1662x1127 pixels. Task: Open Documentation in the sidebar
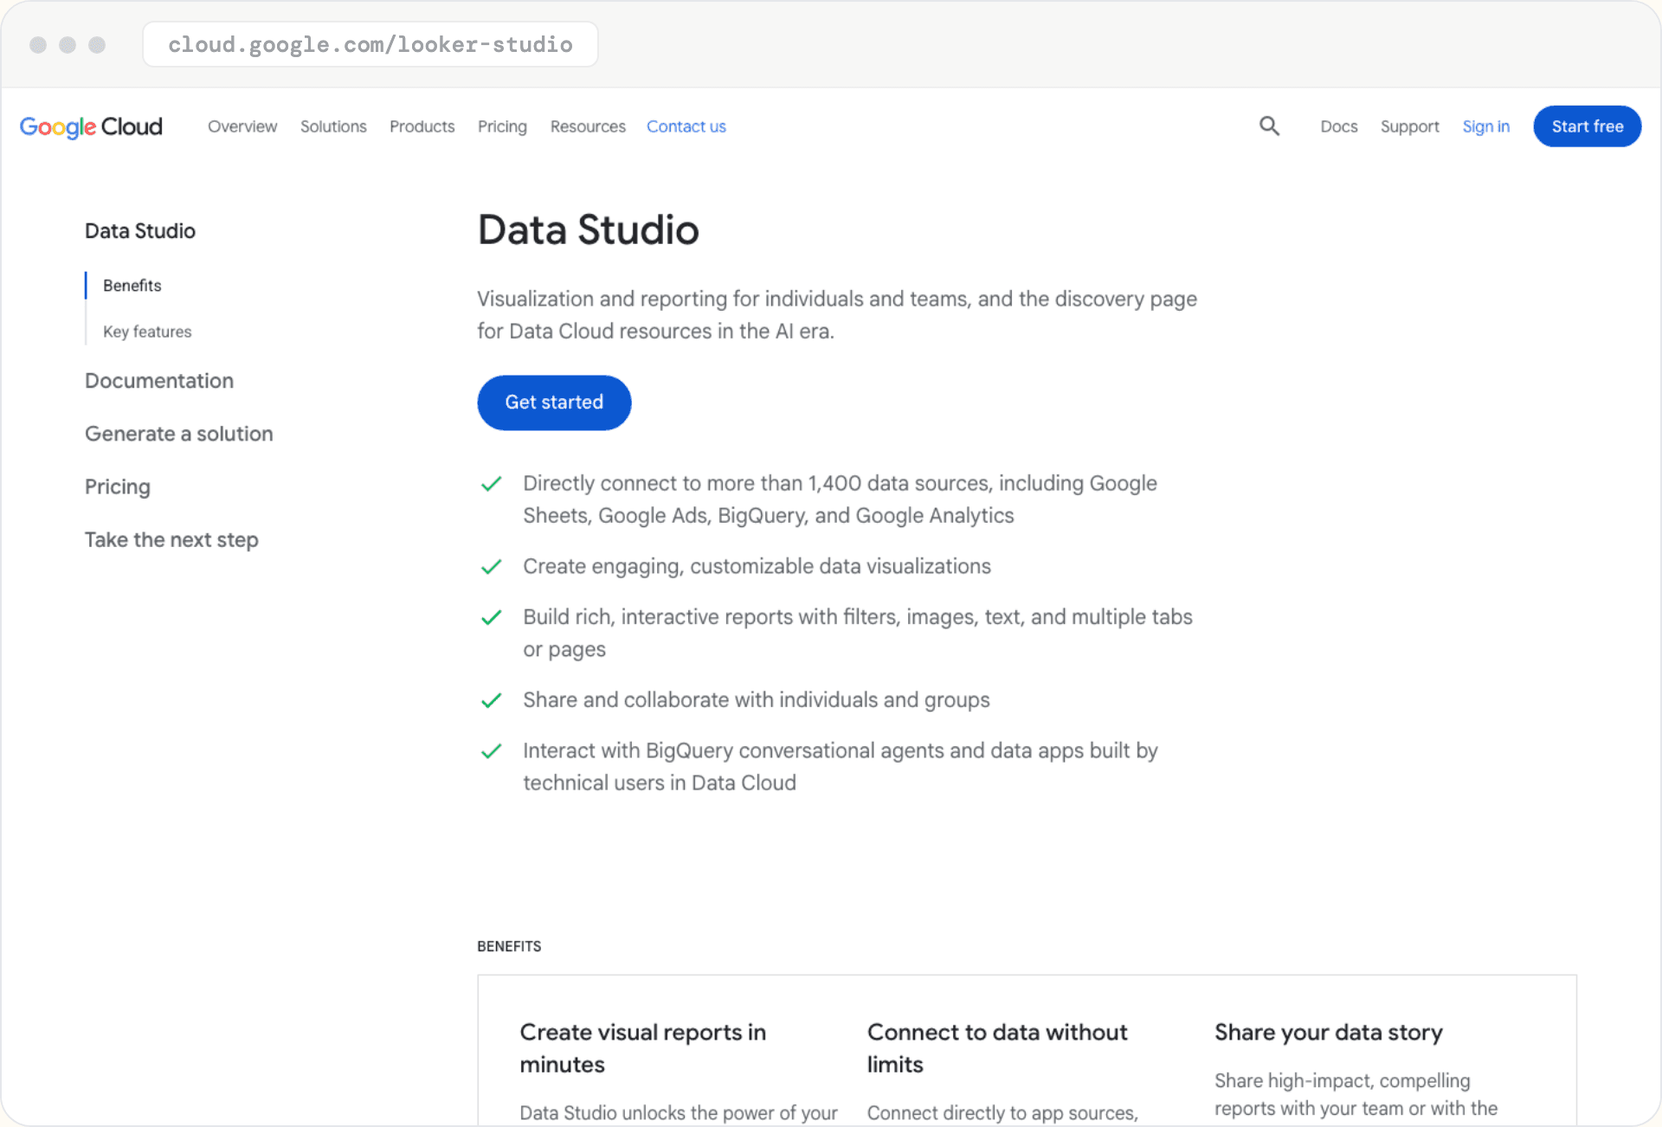pyautogui.click(x=159, y=381)
